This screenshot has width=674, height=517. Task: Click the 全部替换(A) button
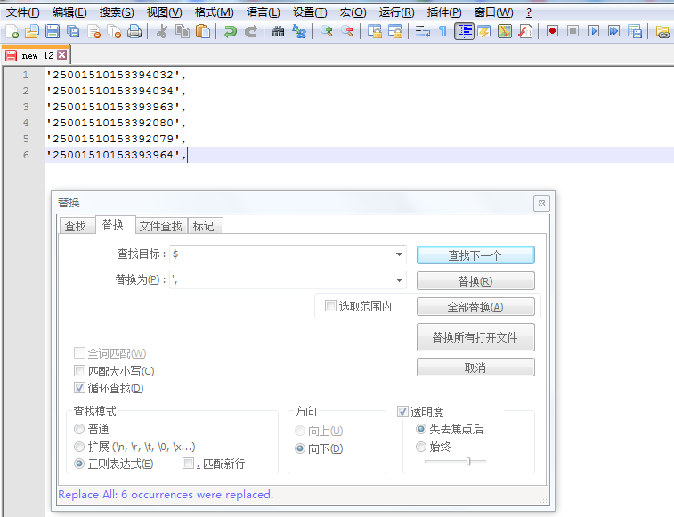475,307
